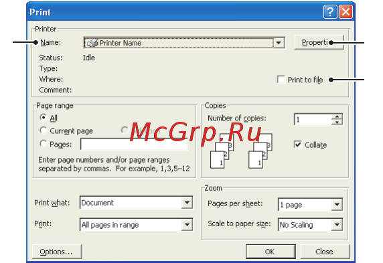Confirm printing with OK button

(x=271, y=252)
